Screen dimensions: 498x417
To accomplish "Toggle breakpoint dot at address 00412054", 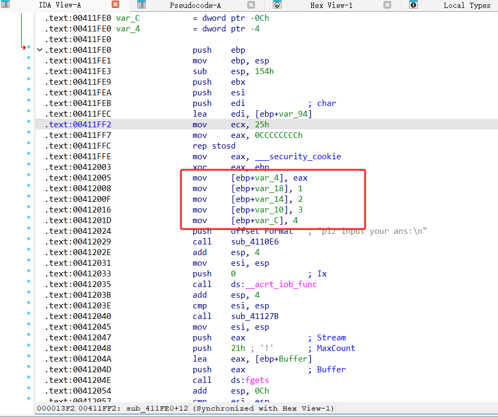I will pyautogui.click(x=29, y=388).
